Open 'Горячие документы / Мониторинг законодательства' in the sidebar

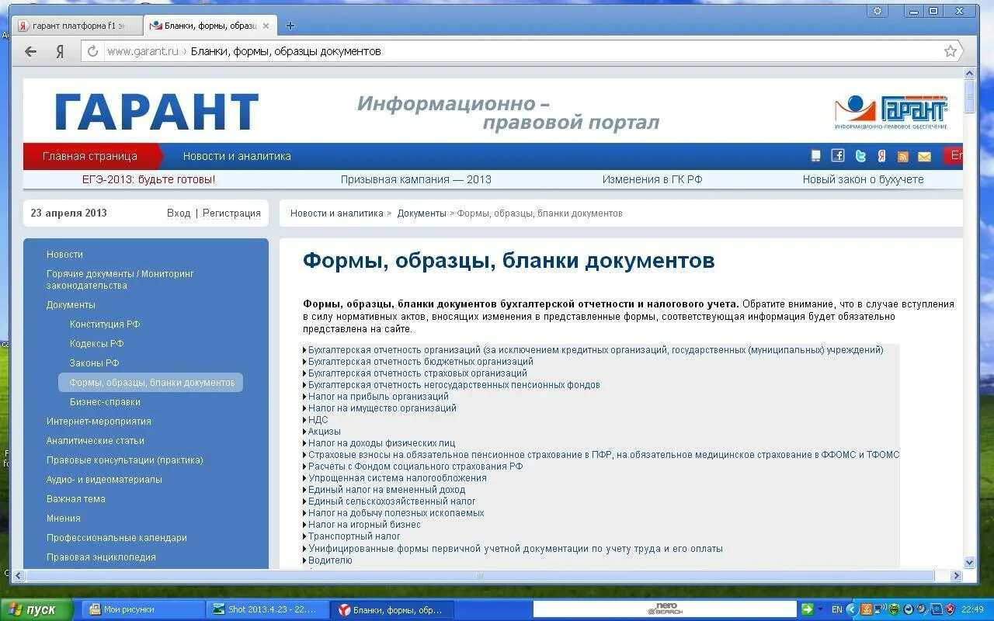tap(120, 279)
